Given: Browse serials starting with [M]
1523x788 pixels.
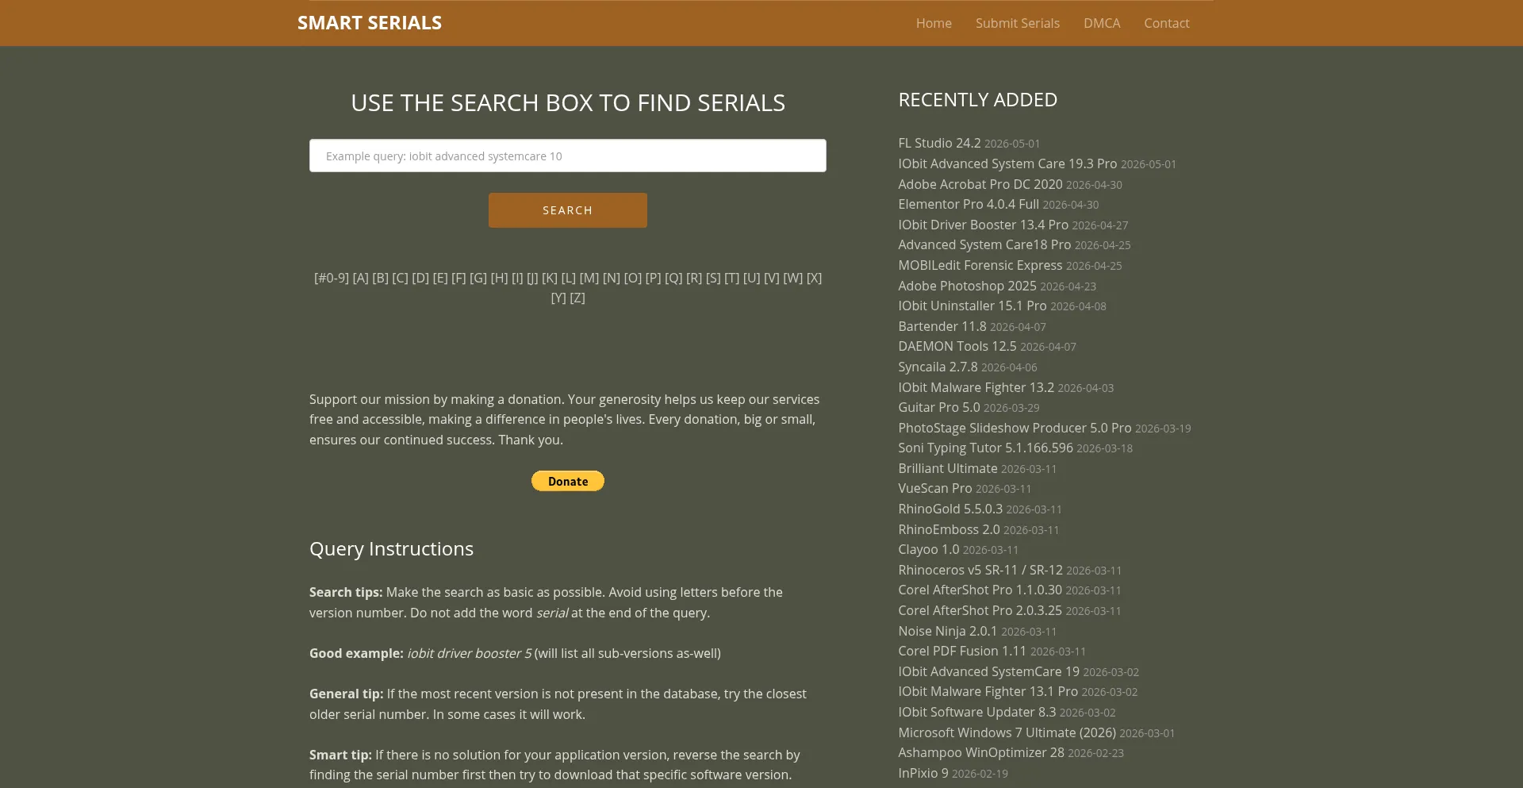Looking at the screenshot, I should point(589,278).
